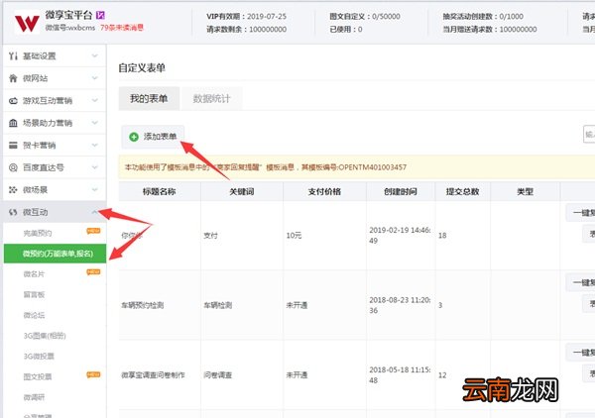Image resolution: width=595 pixels, height=418 pixels.
Task: Click the 自定义表单 page heading
Action: [142, 67]
